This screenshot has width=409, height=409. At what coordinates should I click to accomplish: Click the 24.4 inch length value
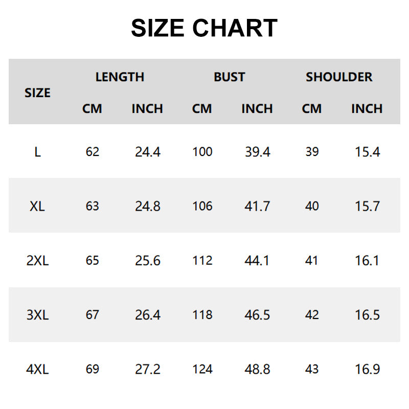tap(148, 152)
